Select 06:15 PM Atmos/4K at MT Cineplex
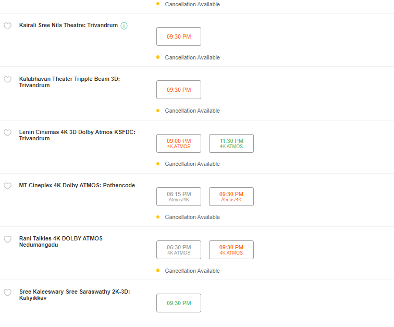394x327 pixels. click(179, 197)
